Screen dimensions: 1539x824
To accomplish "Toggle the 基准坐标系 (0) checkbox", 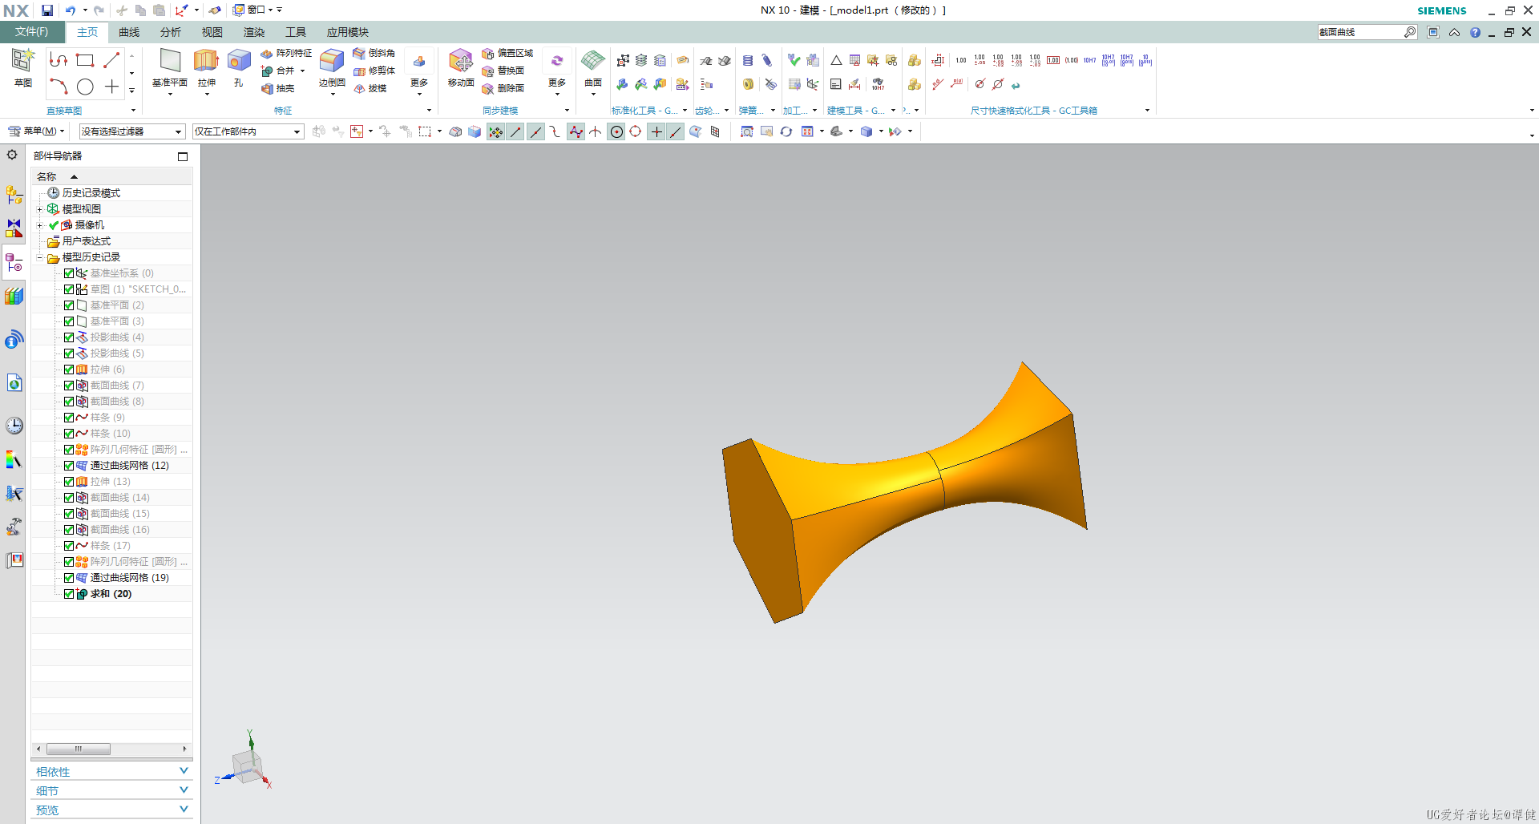I will 69,273.
